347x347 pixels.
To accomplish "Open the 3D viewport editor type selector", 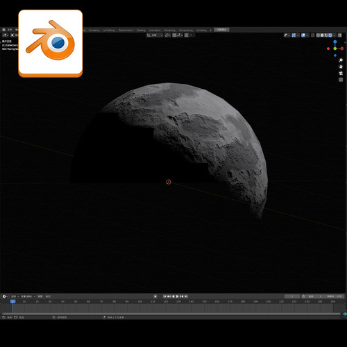I will click(x=6, y=35).
